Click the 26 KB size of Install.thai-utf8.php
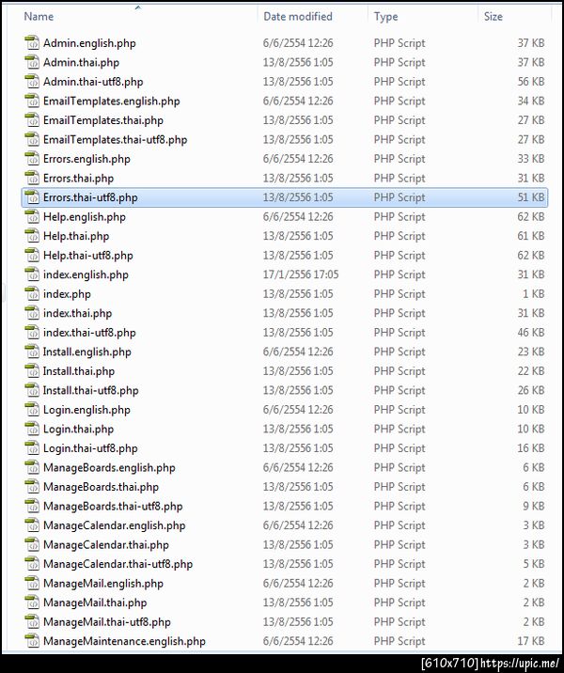564x673 pixels. [x=531, y=391]
